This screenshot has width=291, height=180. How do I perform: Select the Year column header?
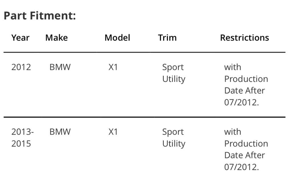(20, 38)
